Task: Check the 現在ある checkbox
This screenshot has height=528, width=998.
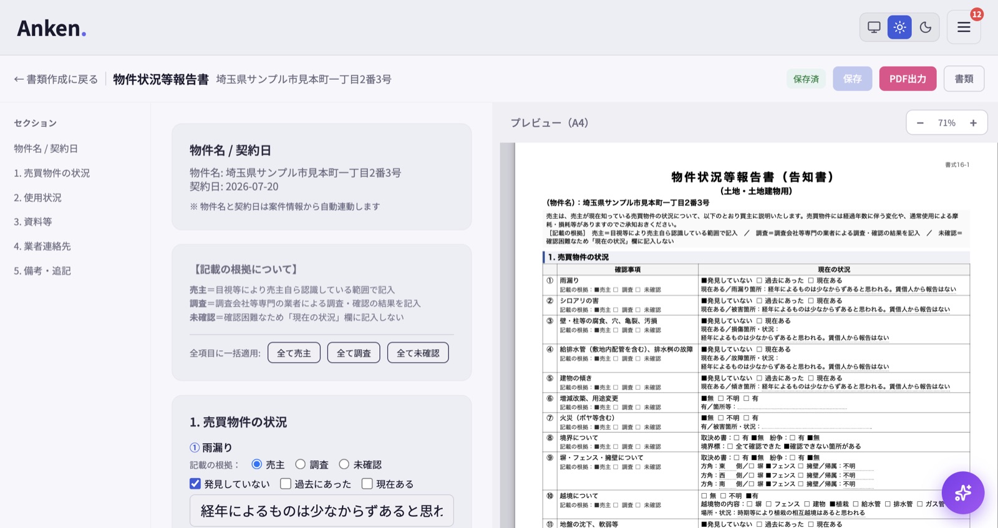Action: [367, 484]
